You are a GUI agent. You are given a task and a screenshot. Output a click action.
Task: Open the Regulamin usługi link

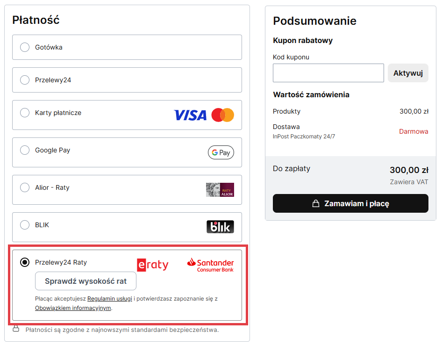point(109,299)
